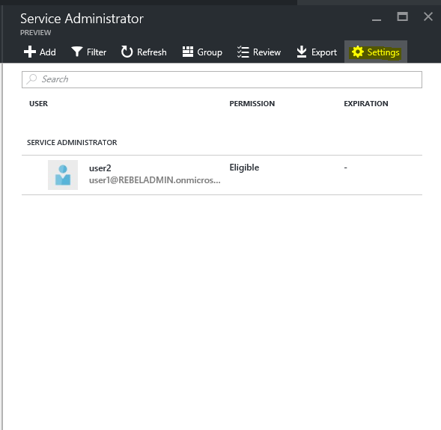Open the Review checklist icon
The width and height of the screenshot is (441, 430).
pyautogui.click(x=243, y=52)
